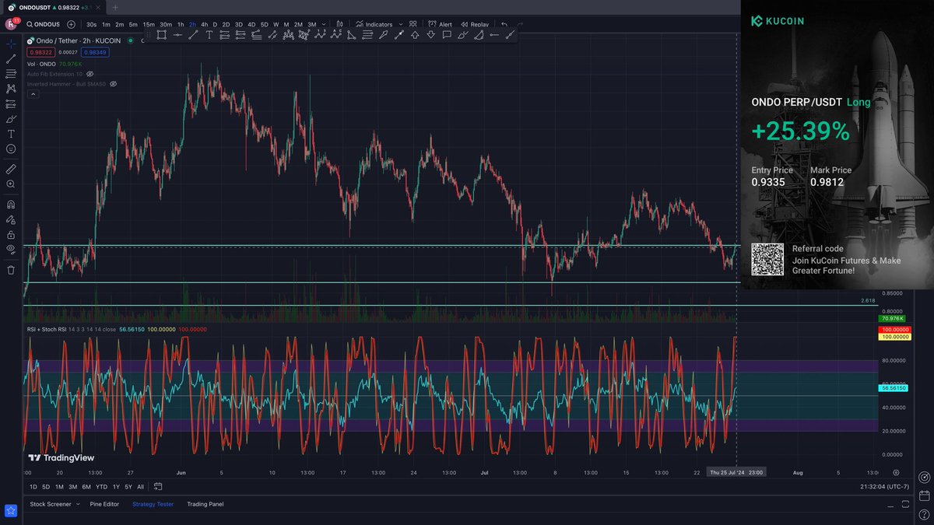The width and height of the screenshot is (934, 525).
Task: Click the add symbol compare plus icon
Action: point(72,24)
